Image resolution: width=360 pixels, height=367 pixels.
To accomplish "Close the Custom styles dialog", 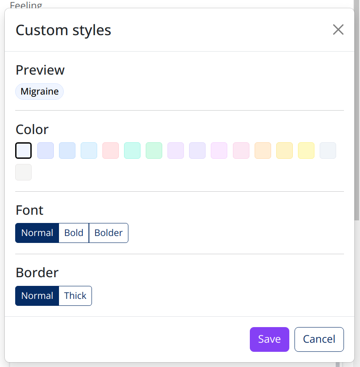I will click(x=338, y=29).
